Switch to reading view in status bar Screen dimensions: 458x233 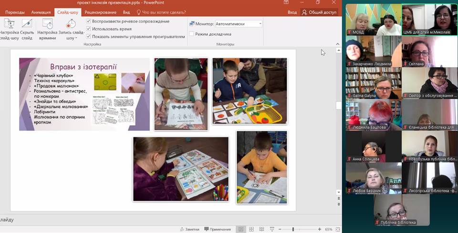coord(261,229)
